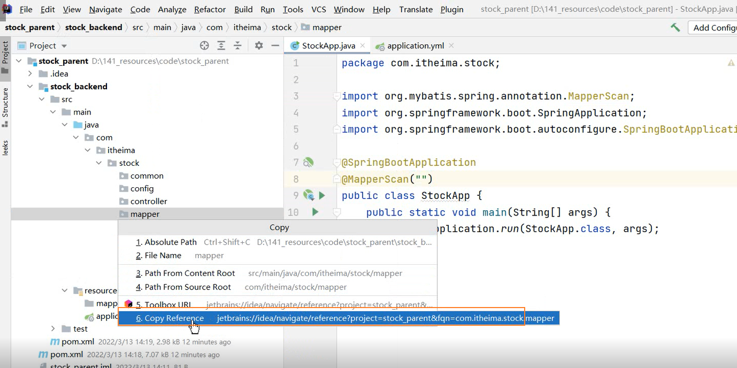
Task: Collapse the stock package
Action: (x=99, y=163)
